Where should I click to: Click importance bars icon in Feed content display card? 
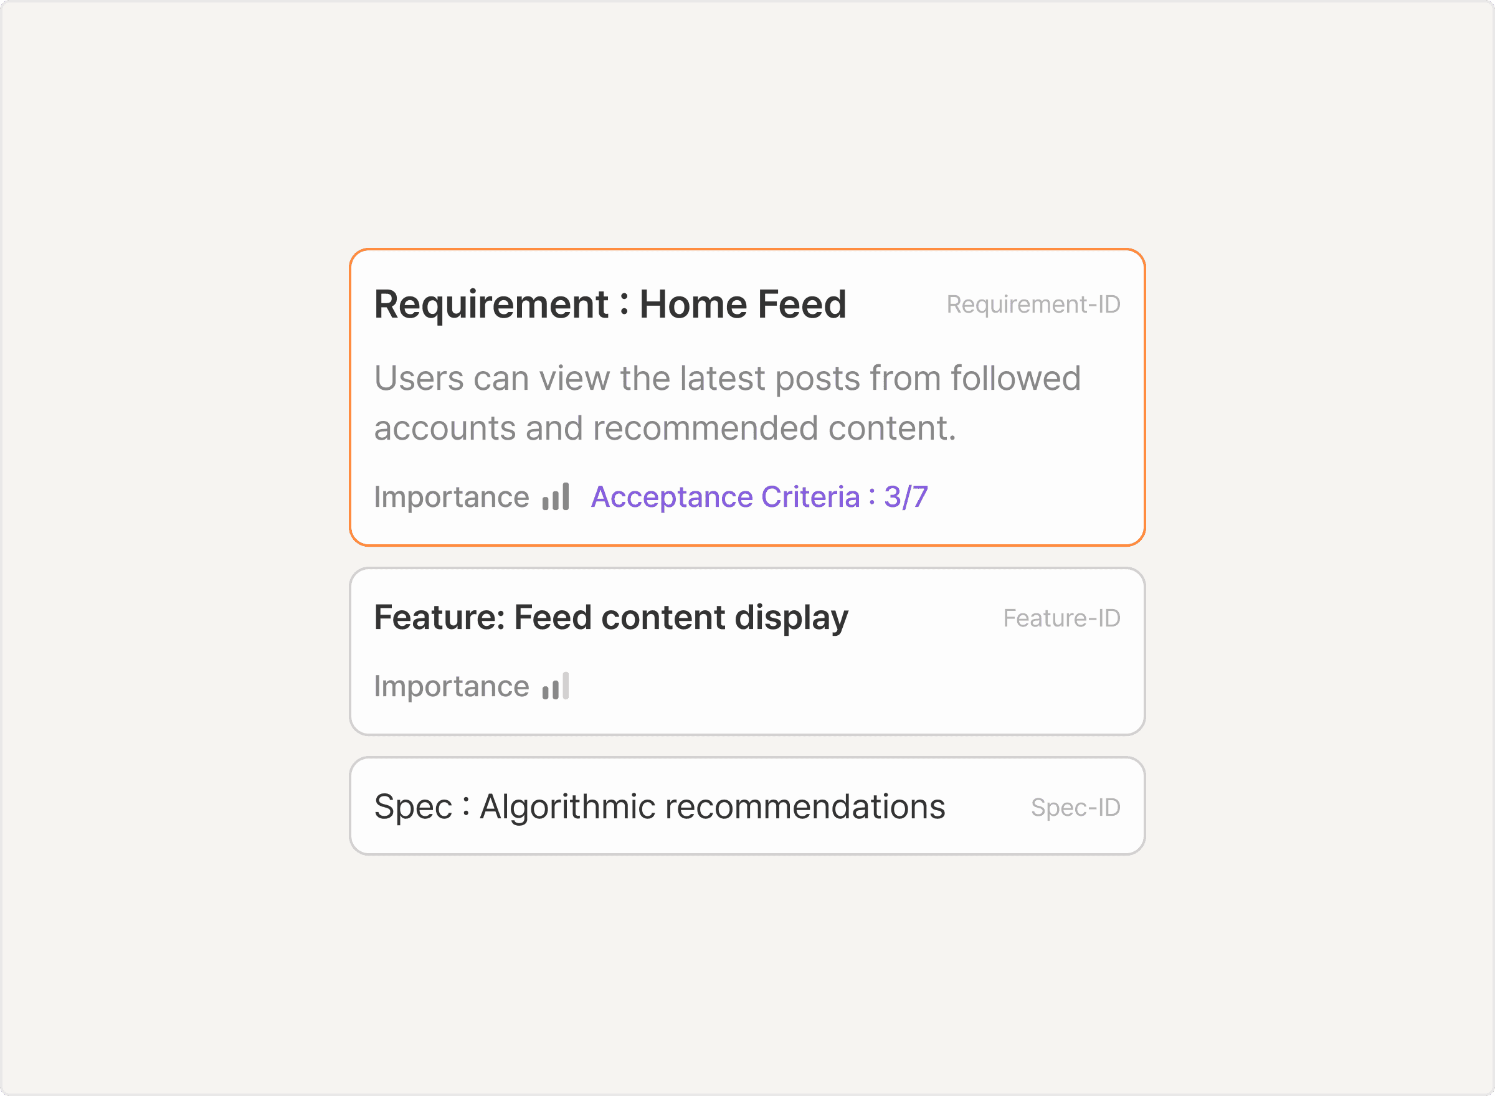pyautogui.click(x=556, y=686)
